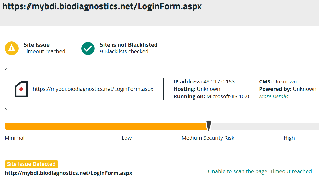Click the Minimal risk label
This screenshot has height=178, width=319.
15,138
